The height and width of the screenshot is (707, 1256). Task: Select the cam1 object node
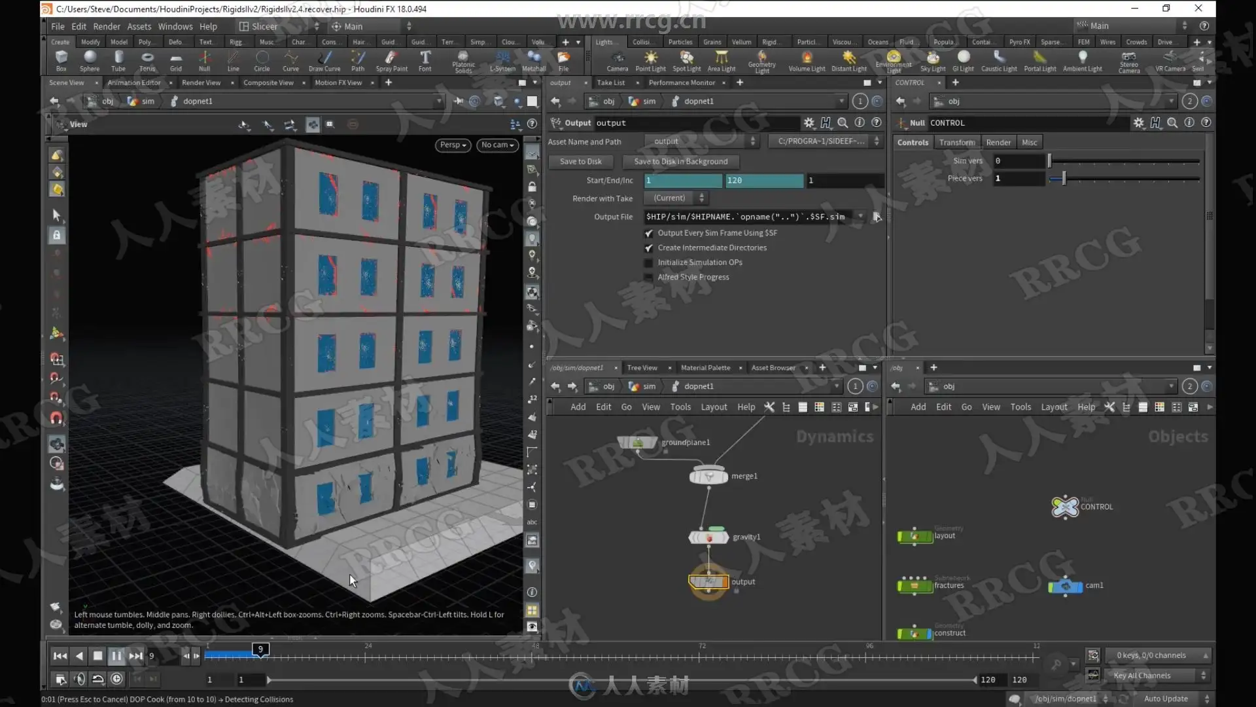[1066, 586]
